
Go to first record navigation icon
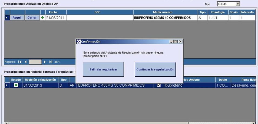pyautogui.click(x=20, y=62)
